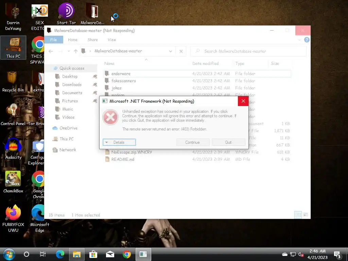Select Pictures in the navigation pane
This screenshot has width=348, height=261.
(x=70, y=101)
